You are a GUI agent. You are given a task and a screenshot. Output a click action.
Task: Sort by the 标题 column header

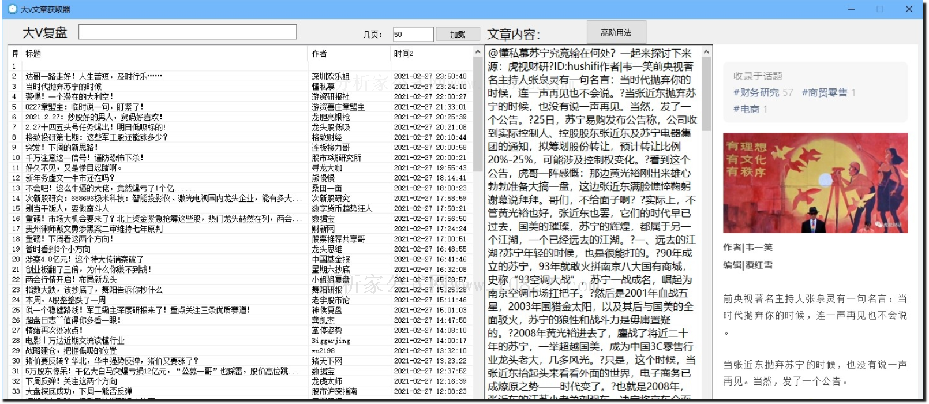[33, 54]
